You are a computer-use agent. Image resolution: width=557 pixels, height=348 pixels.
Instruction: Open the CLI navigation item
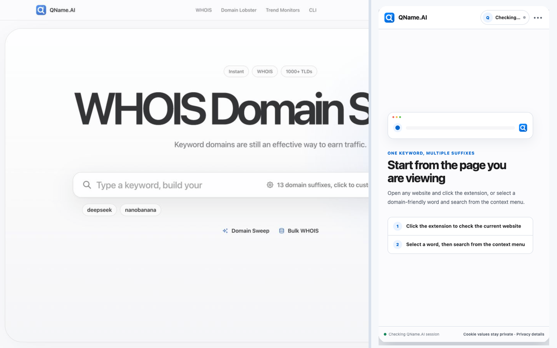(313, 10)
